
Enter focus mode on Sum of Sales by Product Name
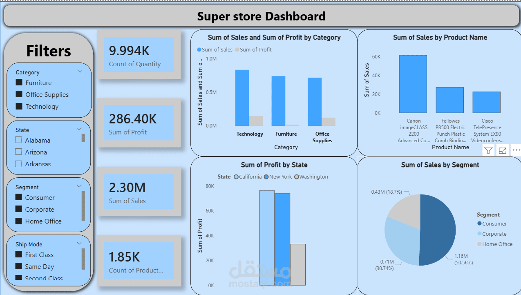[502, 150]
